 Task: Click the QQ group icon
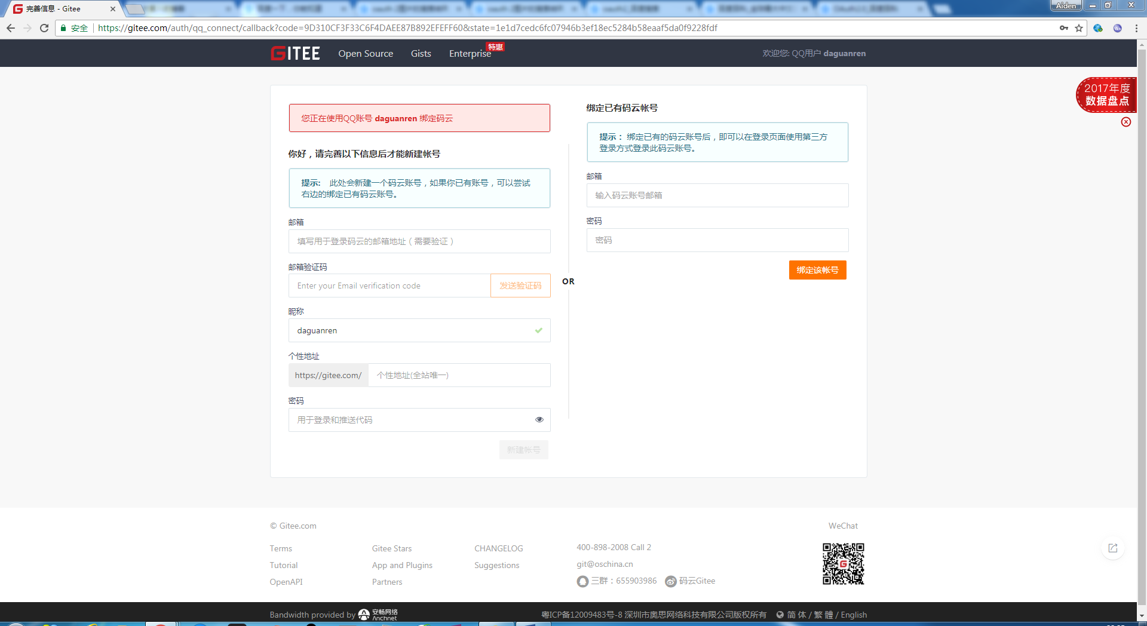pos(582,581)
